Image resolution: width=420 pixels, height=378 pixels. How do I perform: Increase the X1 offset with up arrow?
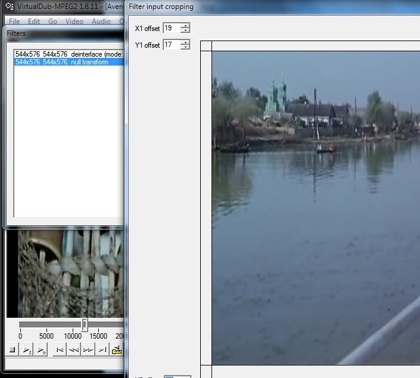point(185,26)
